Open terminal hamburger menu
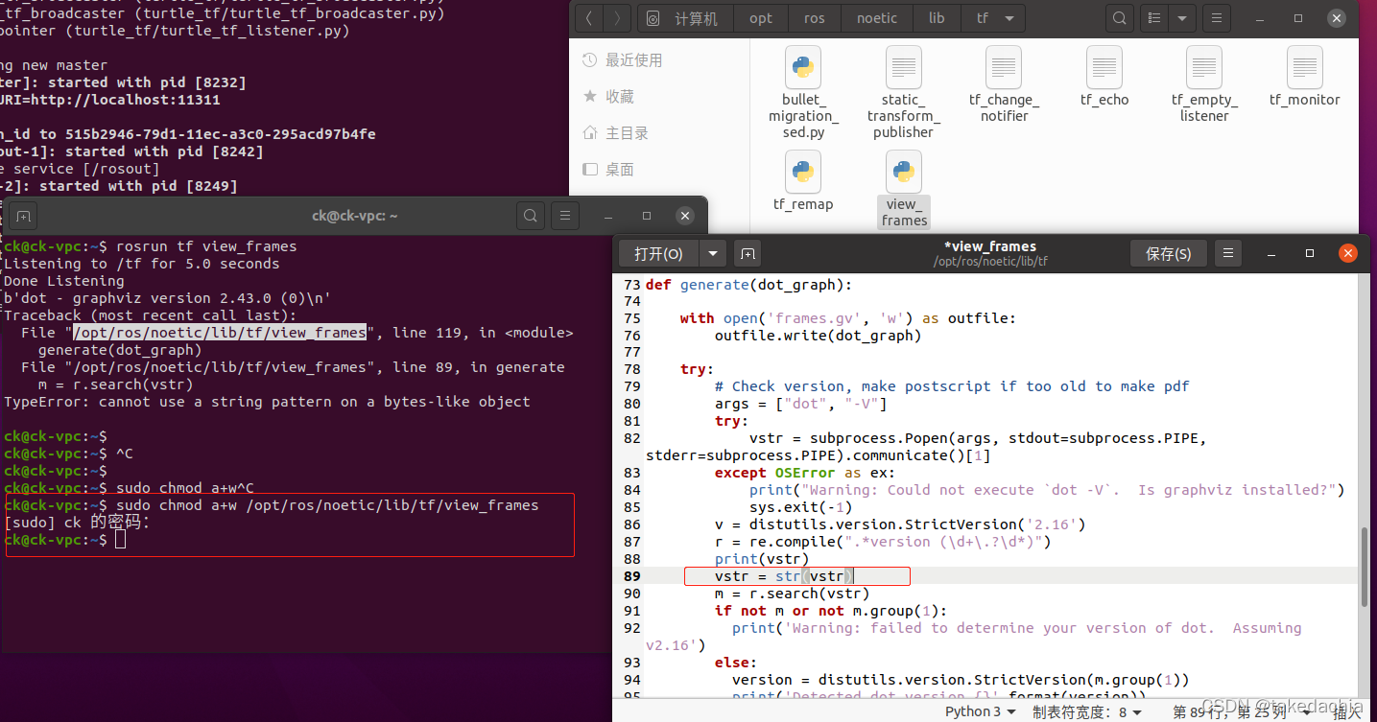Image resolution: width=1377 pixels, height=722 pixels. click(565, 216)
